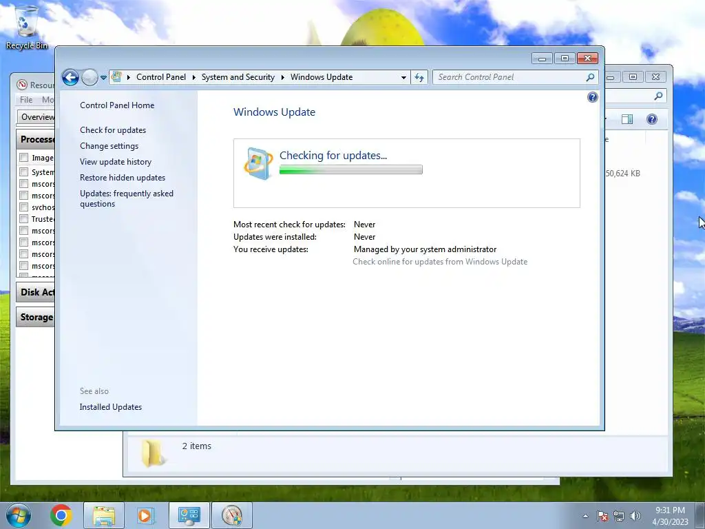705x529 pixels.
Task: Open the recent pages dropdown arrow
Action: tap(103, 77)
